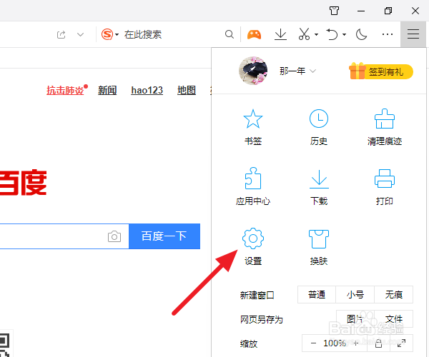Open 下载 download menu icon
Viewport: 429px width, 357px height.
pos(319,187)
